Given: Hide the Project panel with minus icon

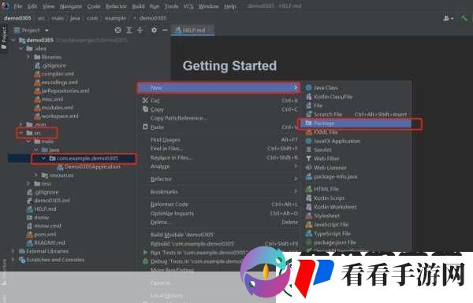Looking at the screenshot, I should click(x=165, y=30).
